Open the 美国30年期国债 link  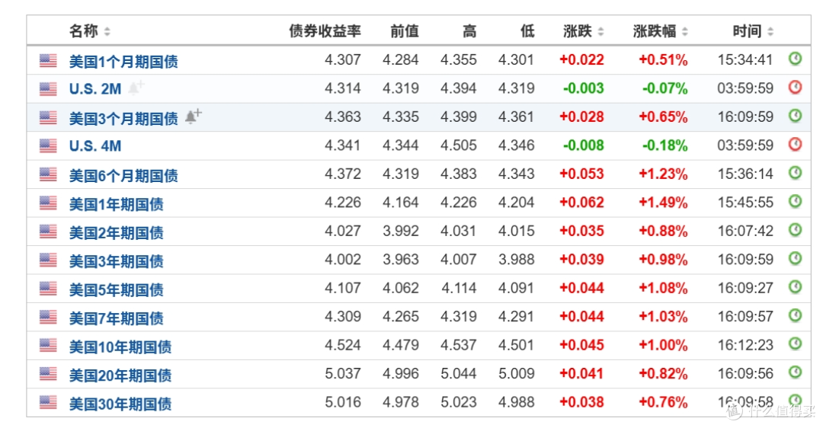click(x=120, y=404)
